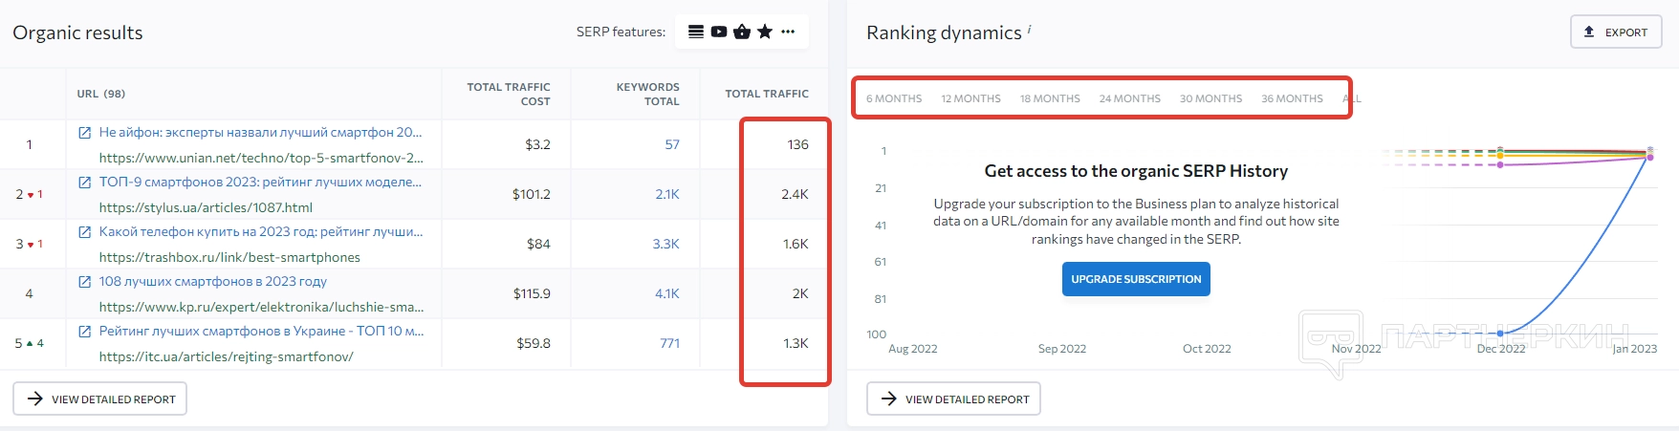Viewport: 1679px width, 431px height.
Task: Open external link icon for itc.ua result
Action: [84, 332]
